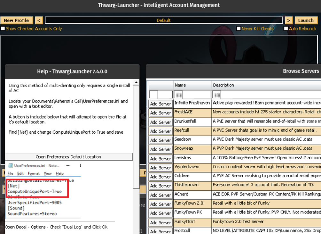Go to next profile with right arrow
The height and width of the screenshot is (234, 321).
pos(288,21)
